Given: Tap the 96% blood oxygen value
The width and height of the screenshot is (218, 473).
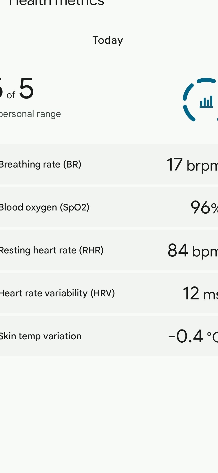Looking at the screenshot, I should coord(204,207).
